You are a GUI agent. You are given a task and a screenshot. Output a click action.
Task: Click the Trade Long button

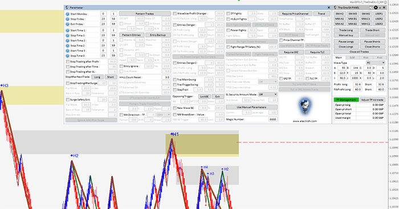[346, 30]
